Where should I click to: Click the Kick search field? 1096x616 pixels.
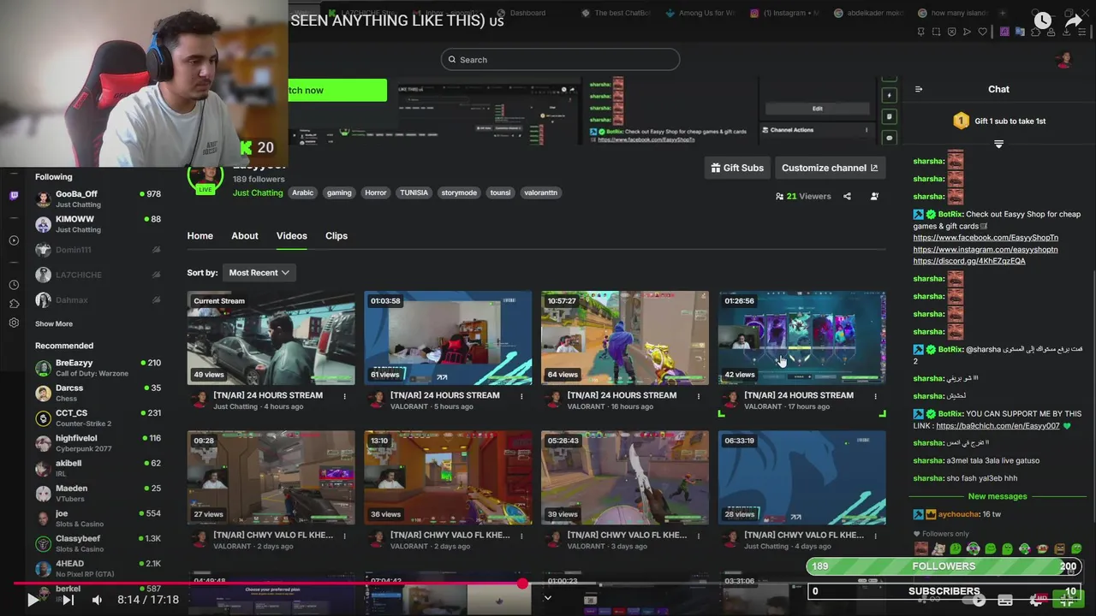pyautogui.click(x=561, y=59)
